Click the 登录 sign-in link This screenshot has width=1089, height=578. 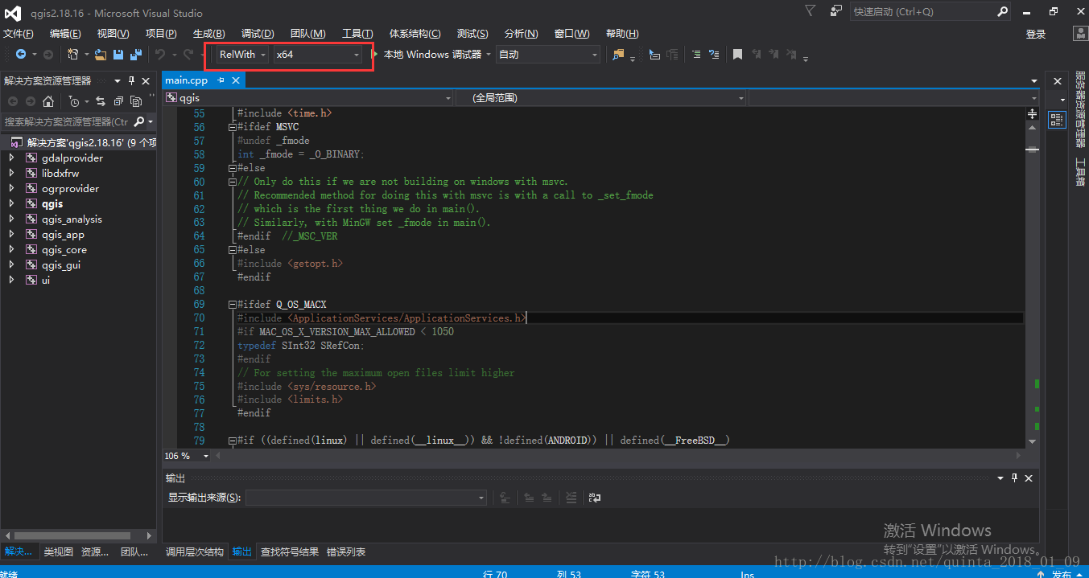tap(1036, 34)
